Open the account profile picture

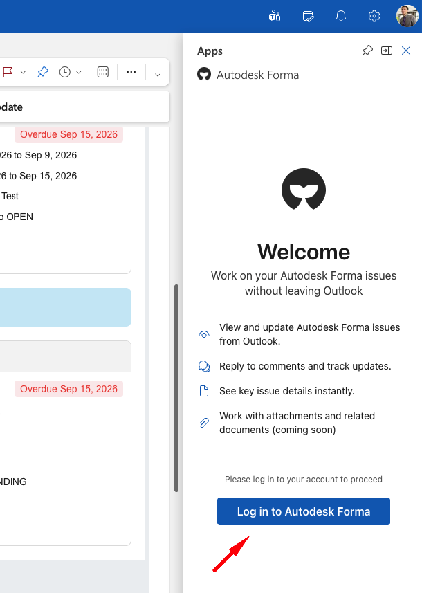pos(407,16)
